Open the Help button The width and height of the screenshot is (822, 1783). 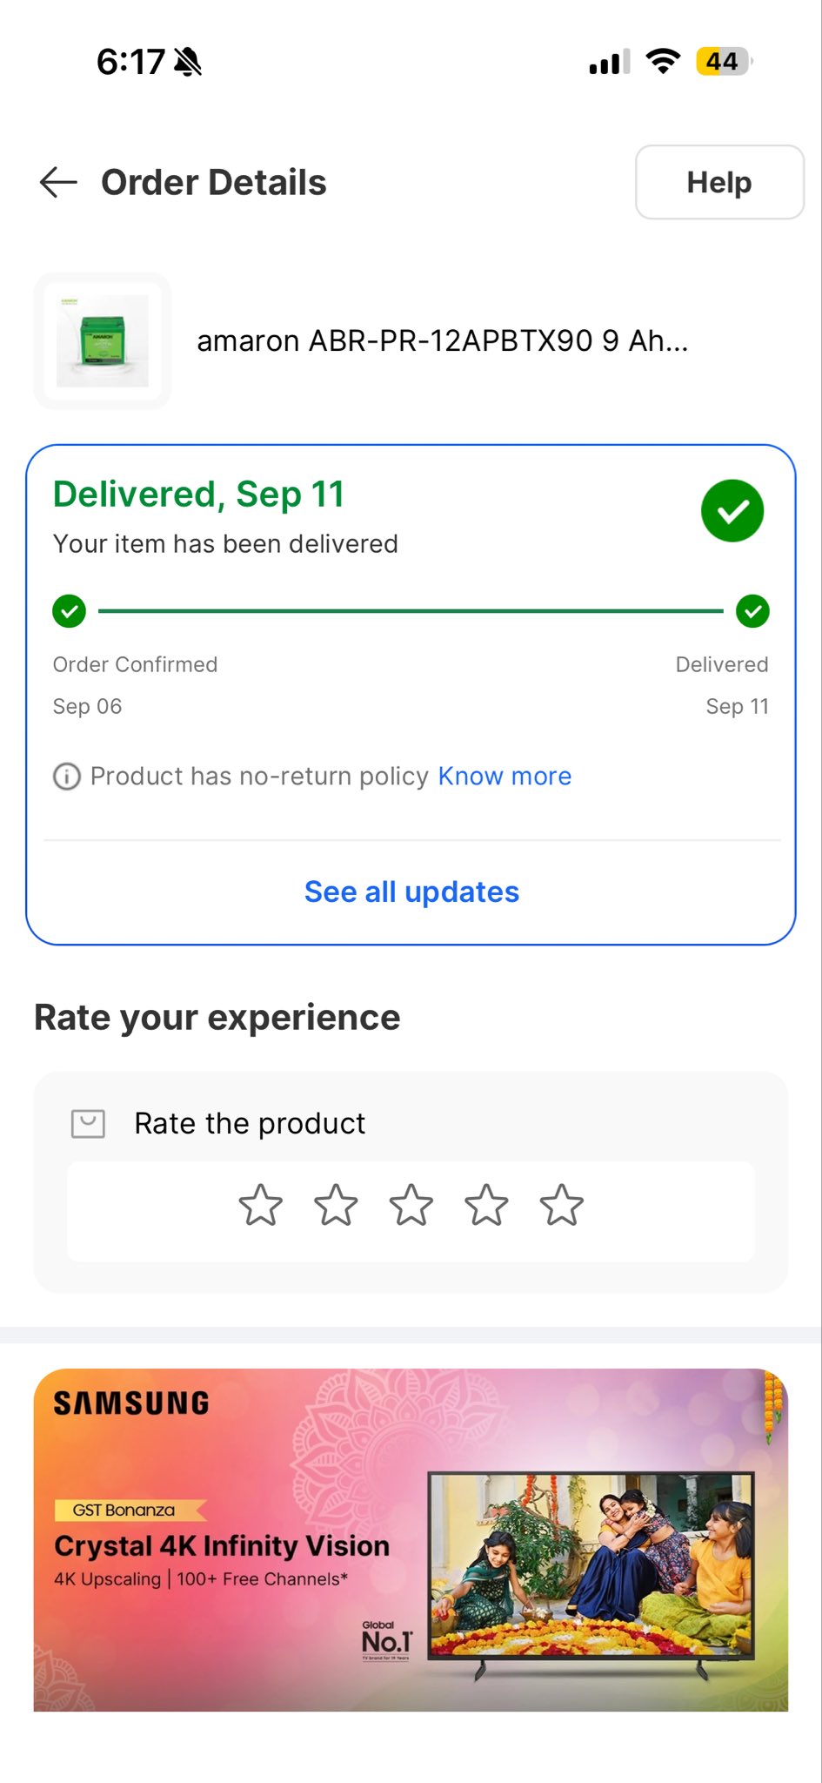(x=719, y=182)
